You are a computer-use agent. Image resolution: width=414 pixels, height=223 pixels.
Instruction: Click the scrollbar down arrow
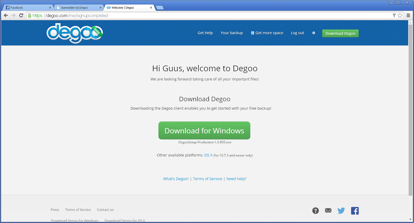click(x=410, y=219)
